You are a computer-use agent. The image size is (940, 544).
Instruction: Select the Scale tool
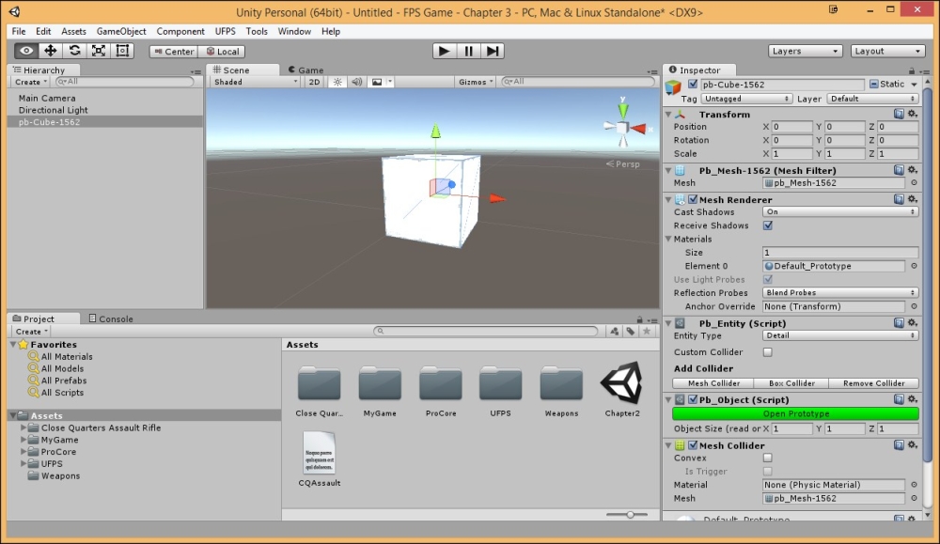(98, 51)
